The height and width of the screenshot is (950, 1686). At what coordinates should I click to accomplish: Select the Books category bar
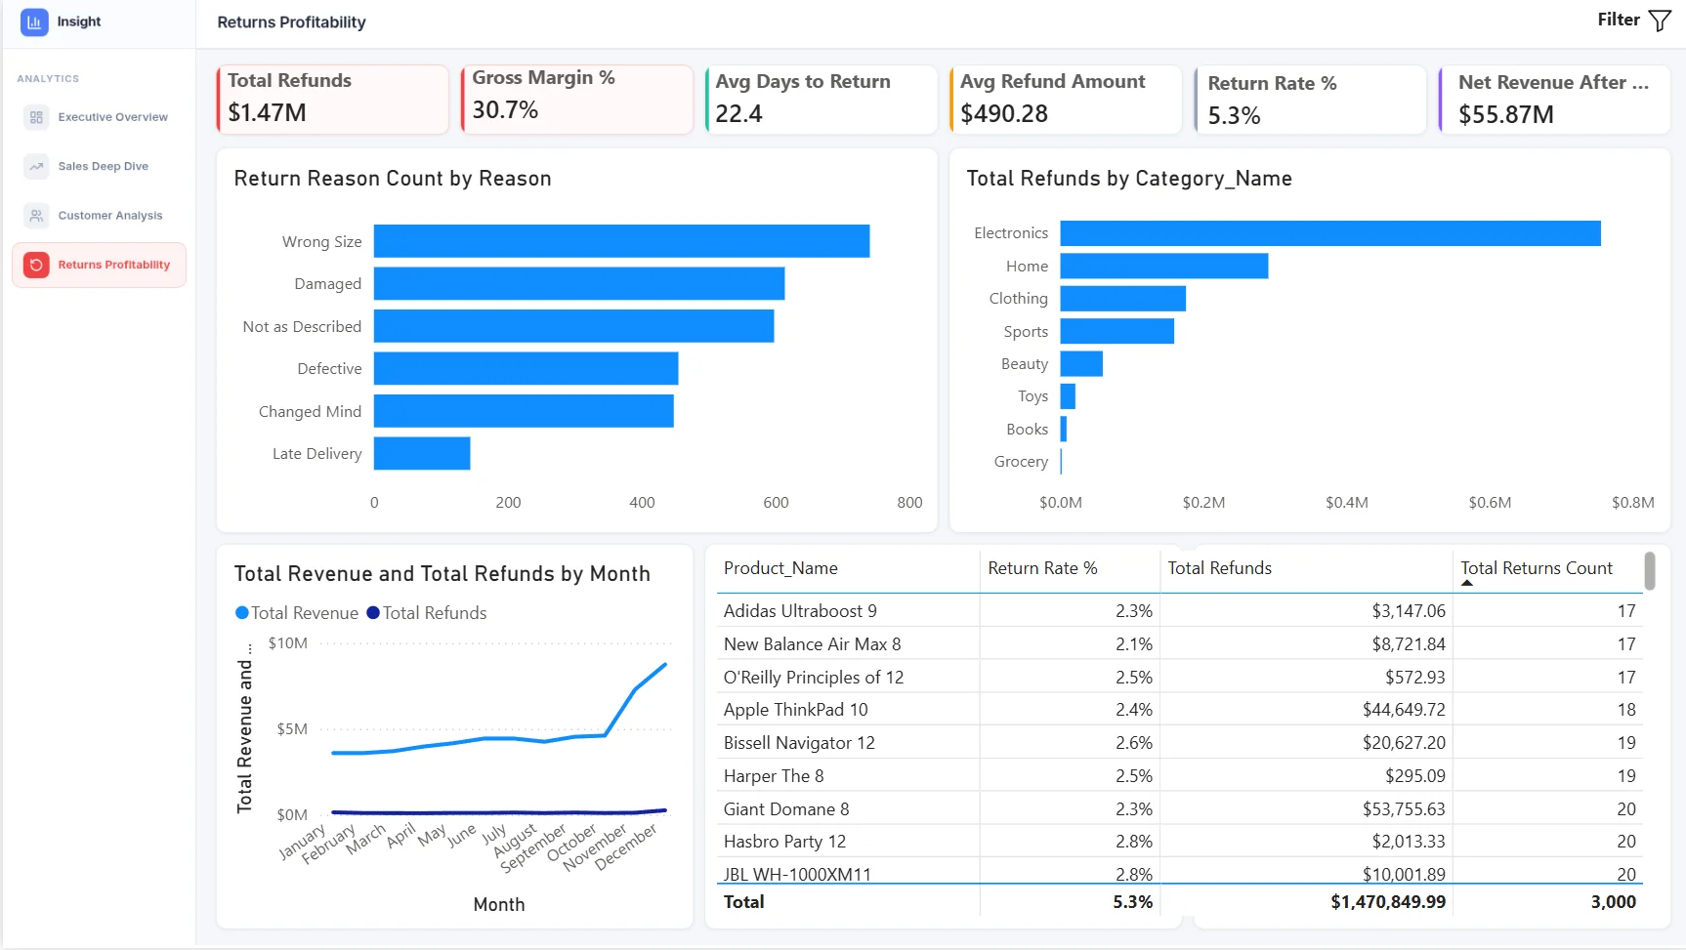click(x=1064, y=429)
